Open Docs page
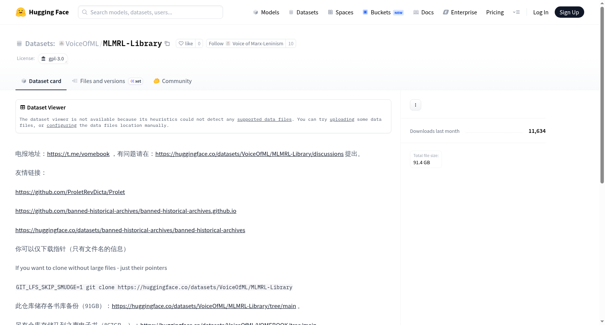Viewport: 605px width, 325px height. [x=423, y=12]
